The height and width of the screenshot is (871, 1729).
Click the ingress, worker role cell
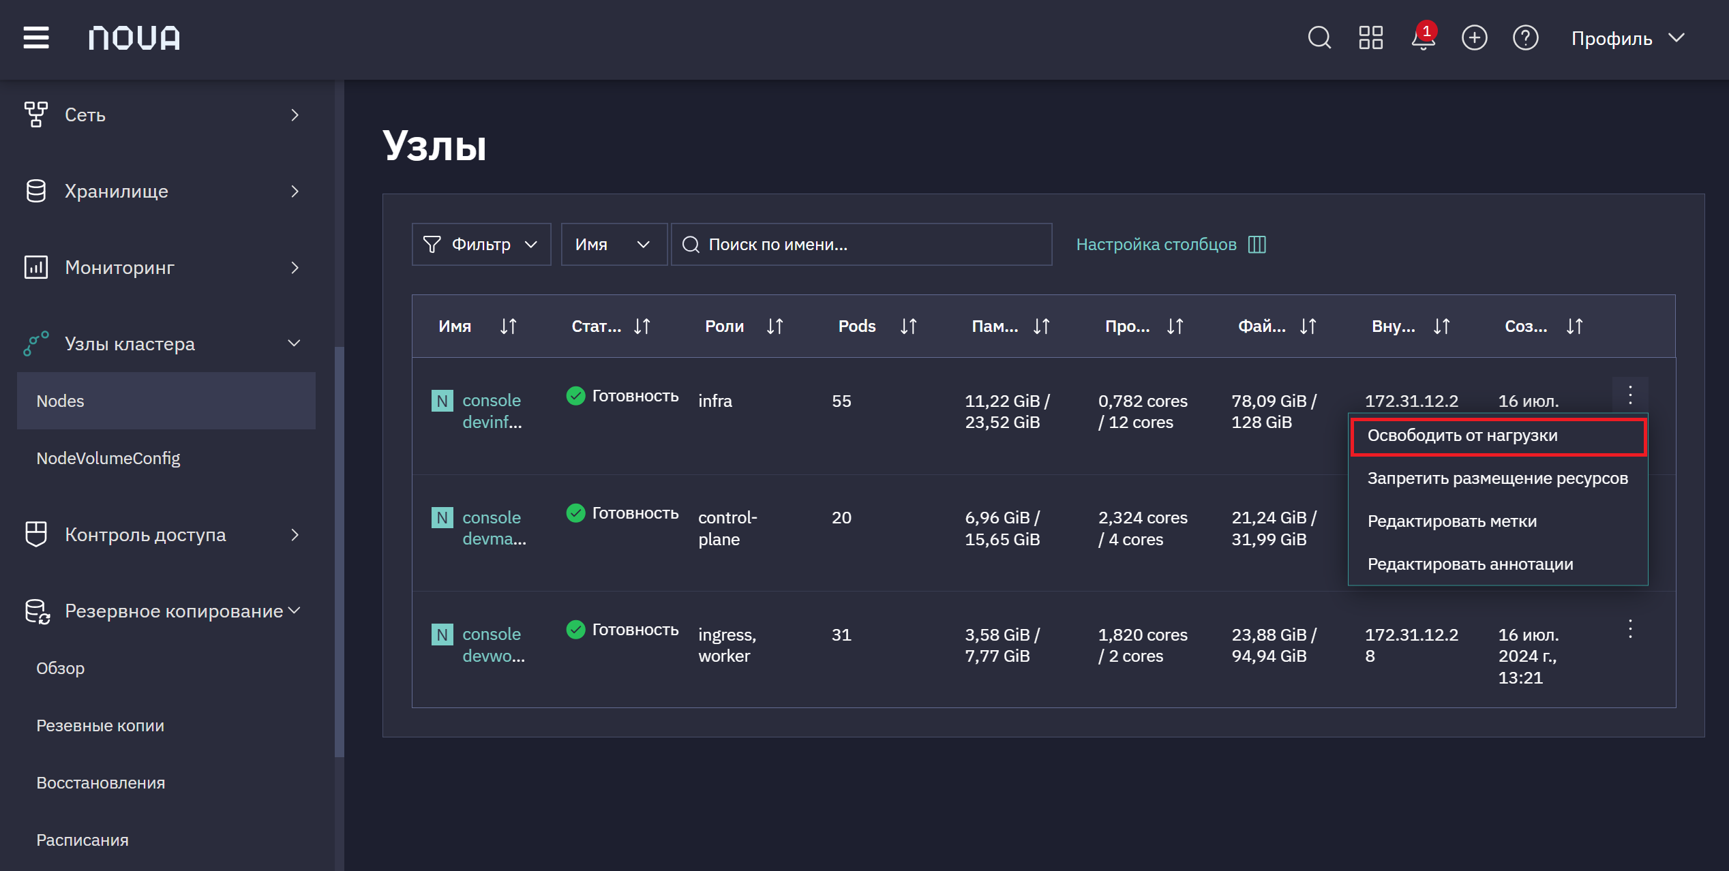pyautogui.click(x=727, y=645)
